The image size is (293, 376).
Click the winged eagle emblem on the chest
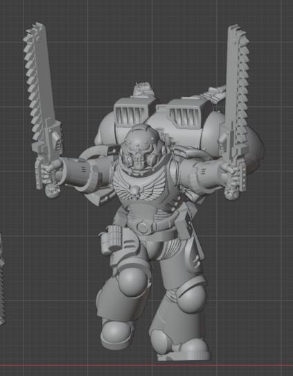pyautogui.click(x=139, y=187)
